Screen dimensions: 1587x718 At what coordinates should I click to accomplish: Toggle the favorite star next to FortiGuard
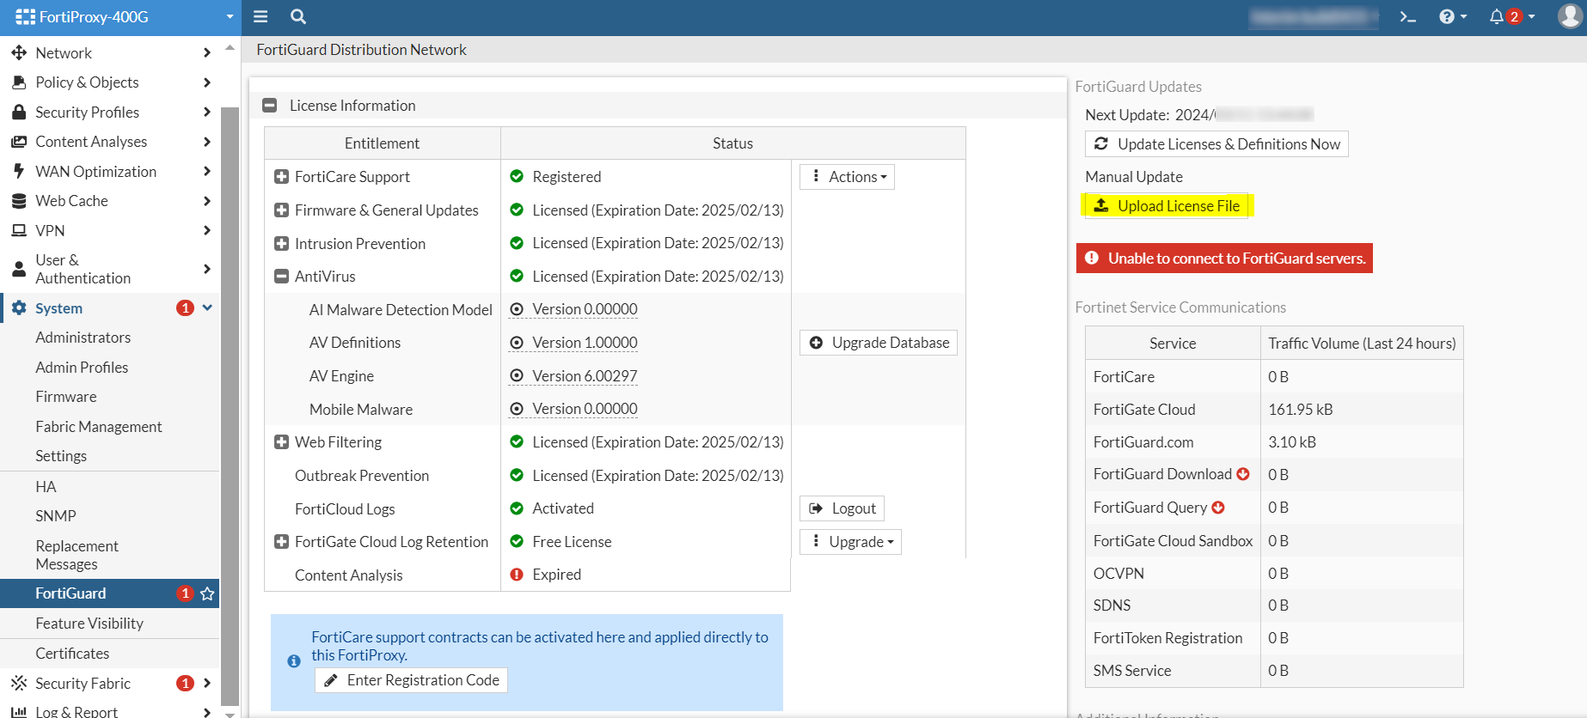click(207, 593)
